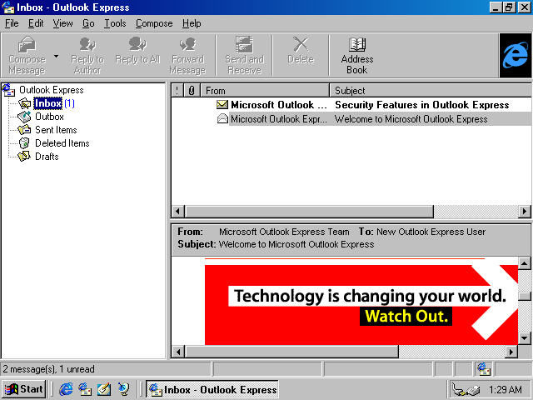533x400 pixels.
Task: Click the Internet Explorer logo in toolbar
Action: [x=515, y=56]
